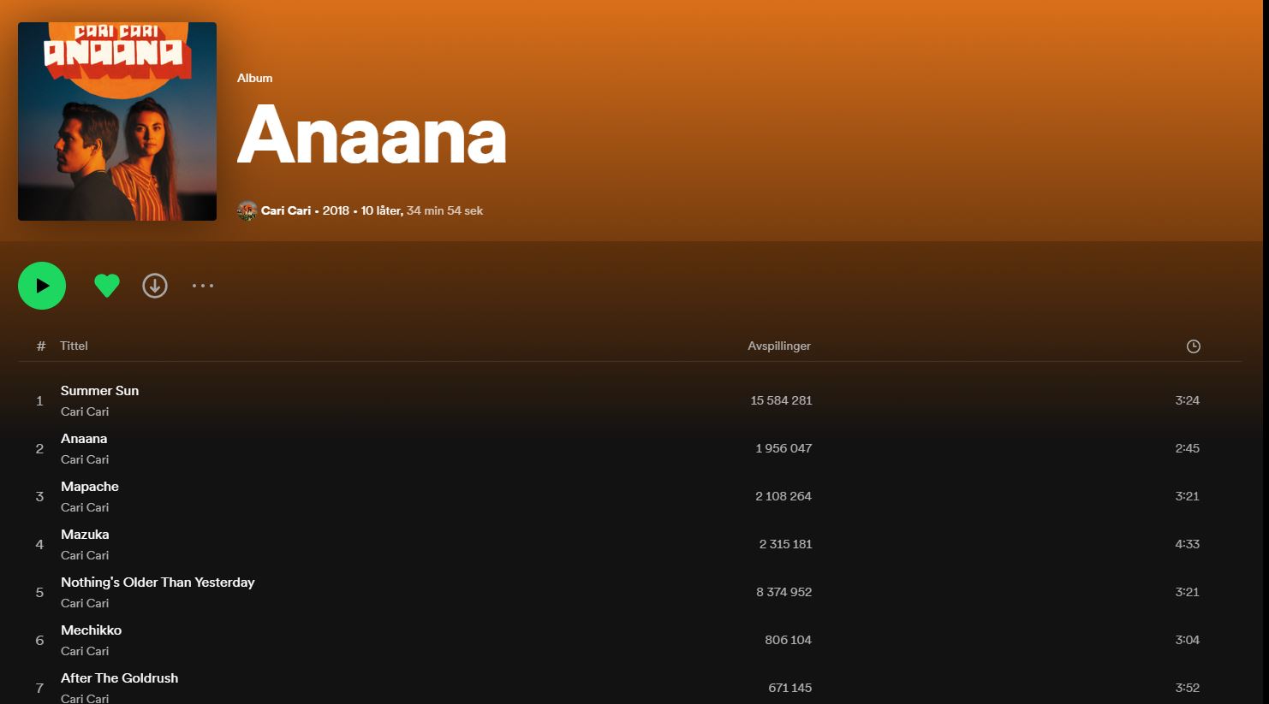Click the Anaana album cover art
Viewport: 1269px width, 704px height.
pos(117,121)
